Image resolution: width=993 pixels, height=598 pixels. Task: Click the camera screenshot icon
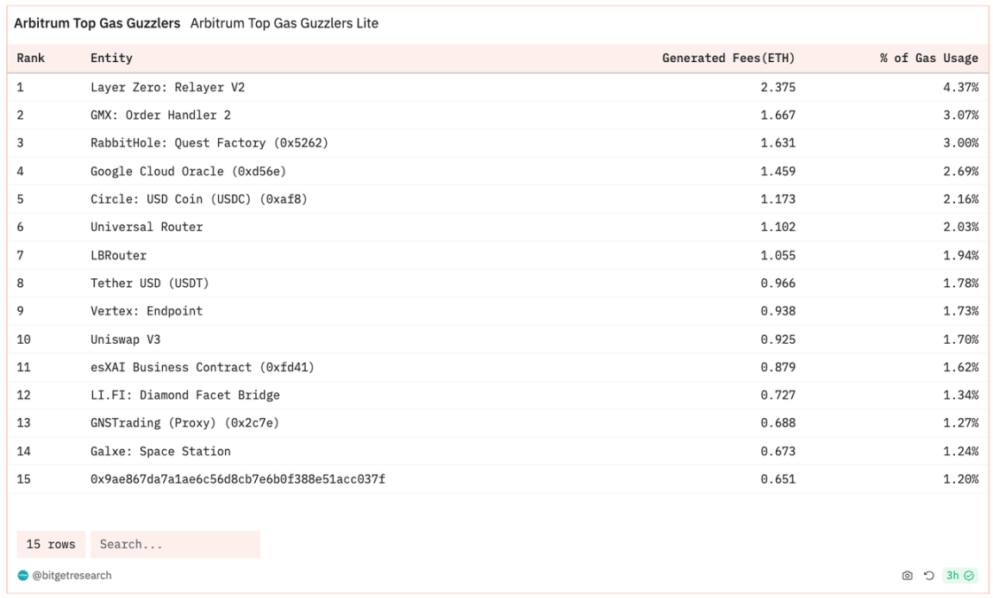[907, 576]
